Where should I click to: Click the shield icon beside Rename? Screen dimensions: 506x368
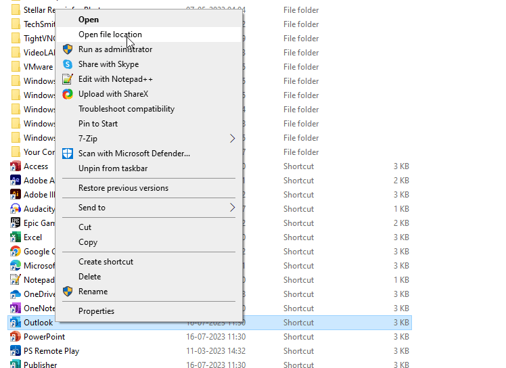pos(68,291)
